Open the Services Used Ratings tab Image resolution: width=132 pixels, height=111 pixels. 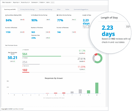coord(46,9)
